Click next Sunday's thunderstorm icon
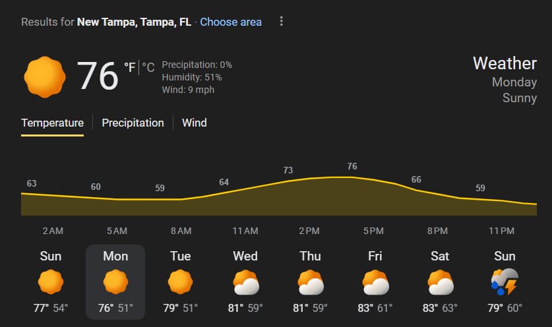This screenshot has height=327, width=552. (x=505, y=282)
